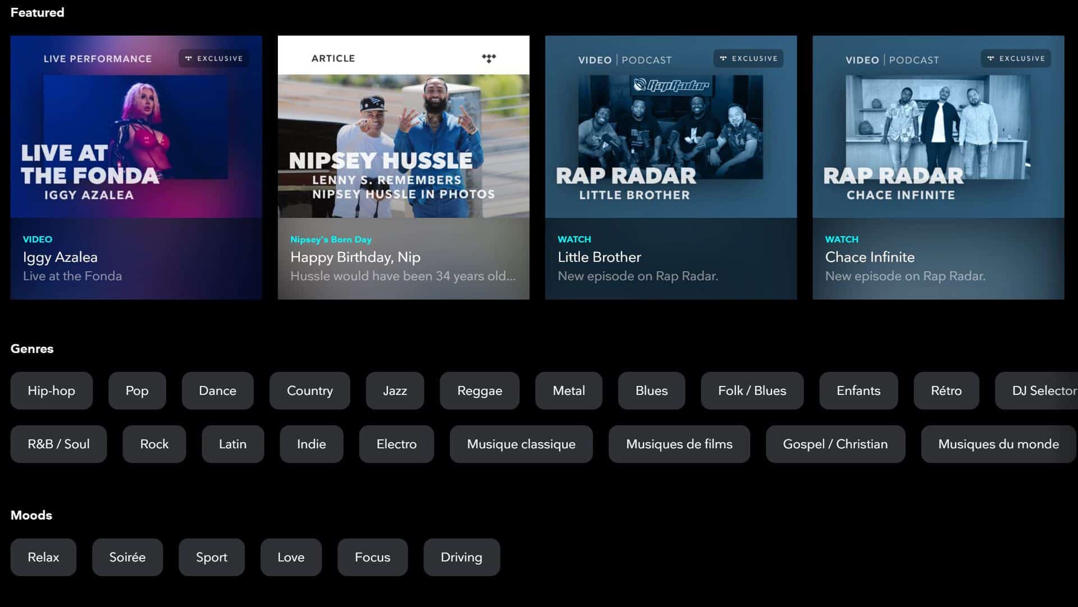Image resolution: width=1078 pixels, height=607 pixels.
Task: Open the Happy Birthday Nip article
Action: tap(403, 167)
